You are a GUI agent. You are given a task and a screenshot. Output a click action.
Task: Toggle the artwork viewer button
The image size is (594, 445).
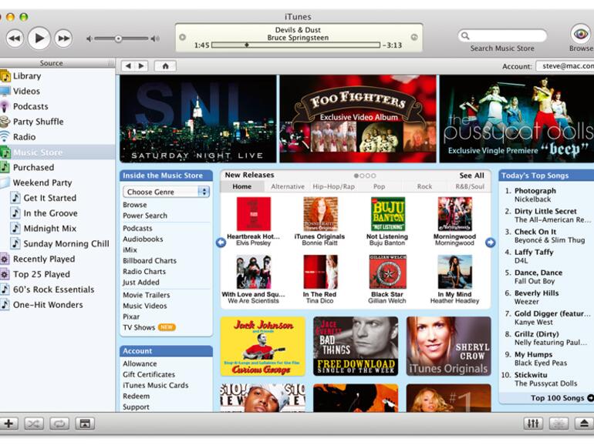85,423
